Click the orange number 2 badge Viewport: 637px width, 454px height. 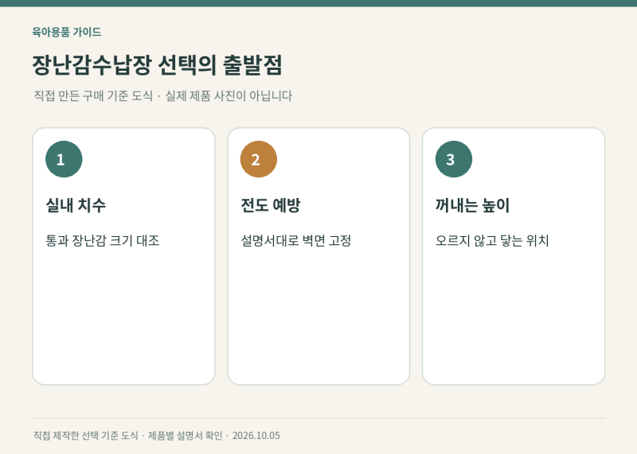click(259, 159)
